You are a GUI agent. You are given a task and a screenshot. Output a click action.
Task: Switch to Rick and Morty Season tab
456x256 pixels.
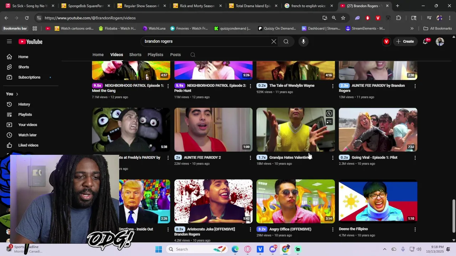point(197,6)
